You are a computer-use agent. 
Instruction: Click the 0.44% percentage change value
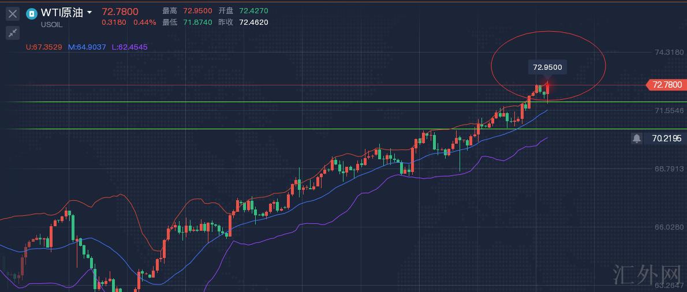point(145,23)
